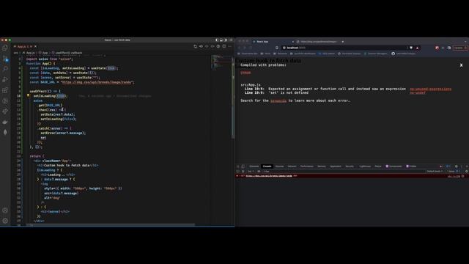This screenshot has width=469, height=264.
Task: Open Default levels dropdown in console
Action: click(435, 172)
